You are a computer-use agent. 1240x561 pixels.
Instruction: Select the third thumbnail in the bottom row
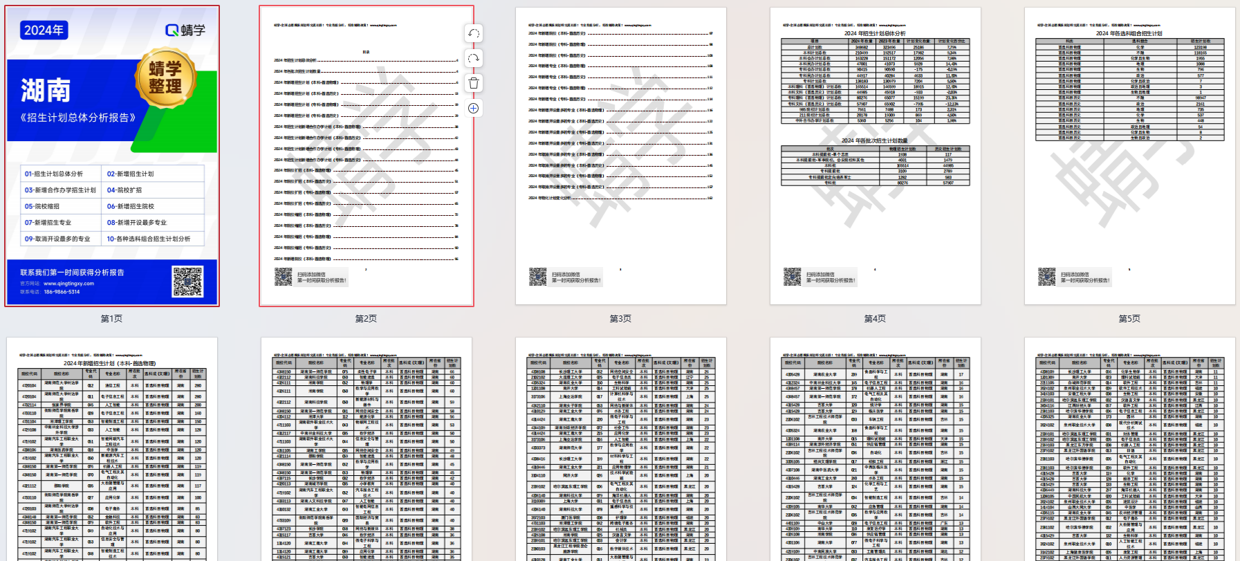tap(620, 450)
